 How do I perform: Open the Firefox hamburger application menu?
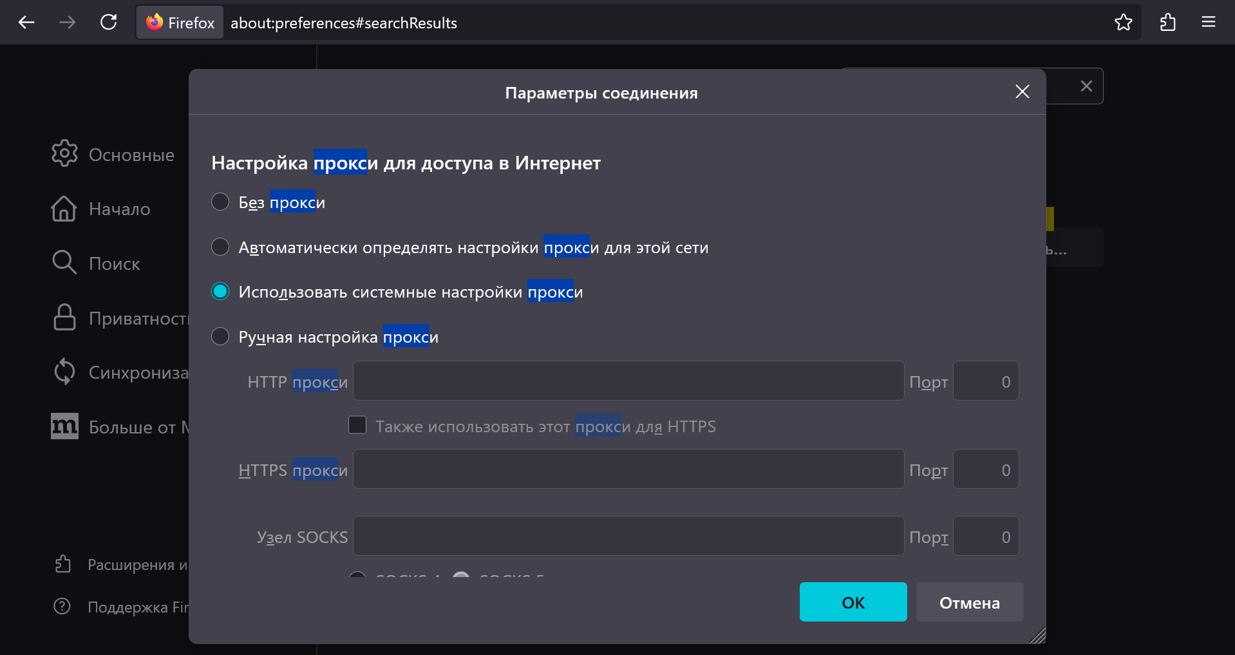point(1209,23)
